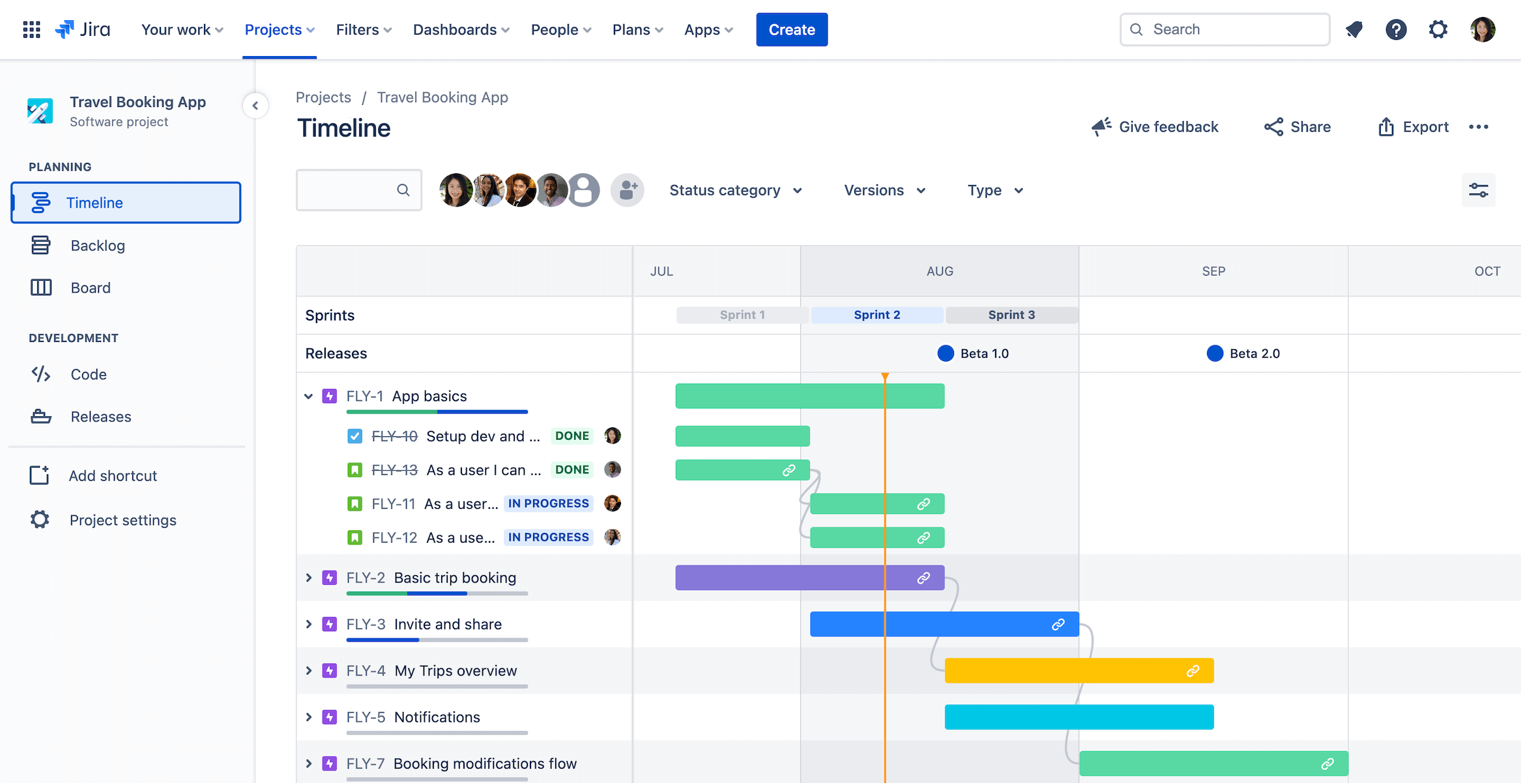Open the Status category dropdown filter
The height and width of the screenshot is (783, 1521).
click(734, 190)
